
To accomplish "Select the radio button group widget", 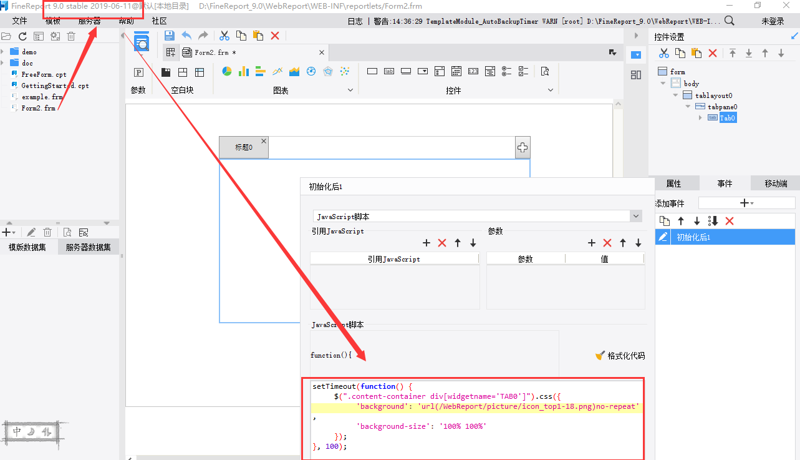I will [x=507, y=71].
